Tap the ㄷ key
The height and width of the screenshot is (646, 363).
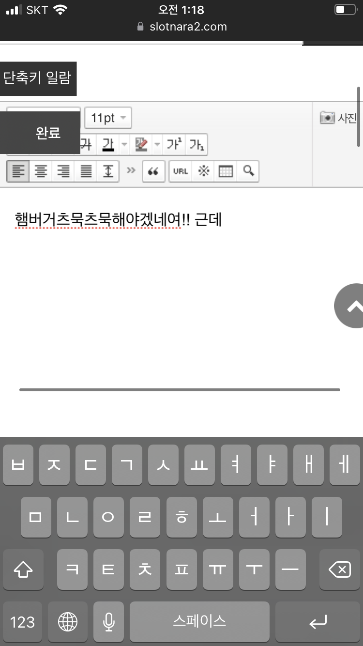pyautogui.click(x=91, y=465)
